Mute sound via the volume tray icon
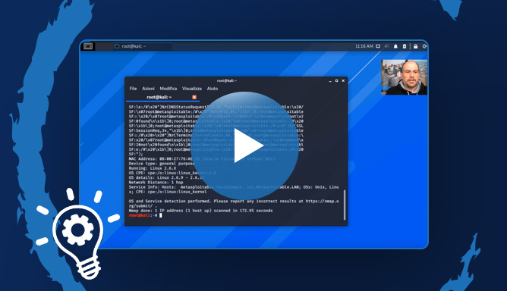Screen dimensions: 507x291 pyautogui.click(x=387, y=46)
